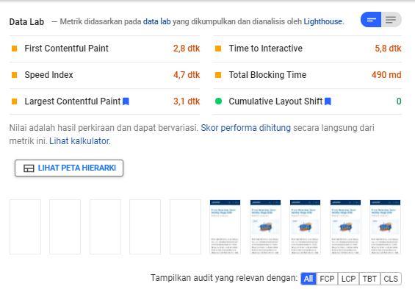Open the fifth blank filmstrip frame
415x289 pixels.
pyautogui.click(x=185, y=227)
